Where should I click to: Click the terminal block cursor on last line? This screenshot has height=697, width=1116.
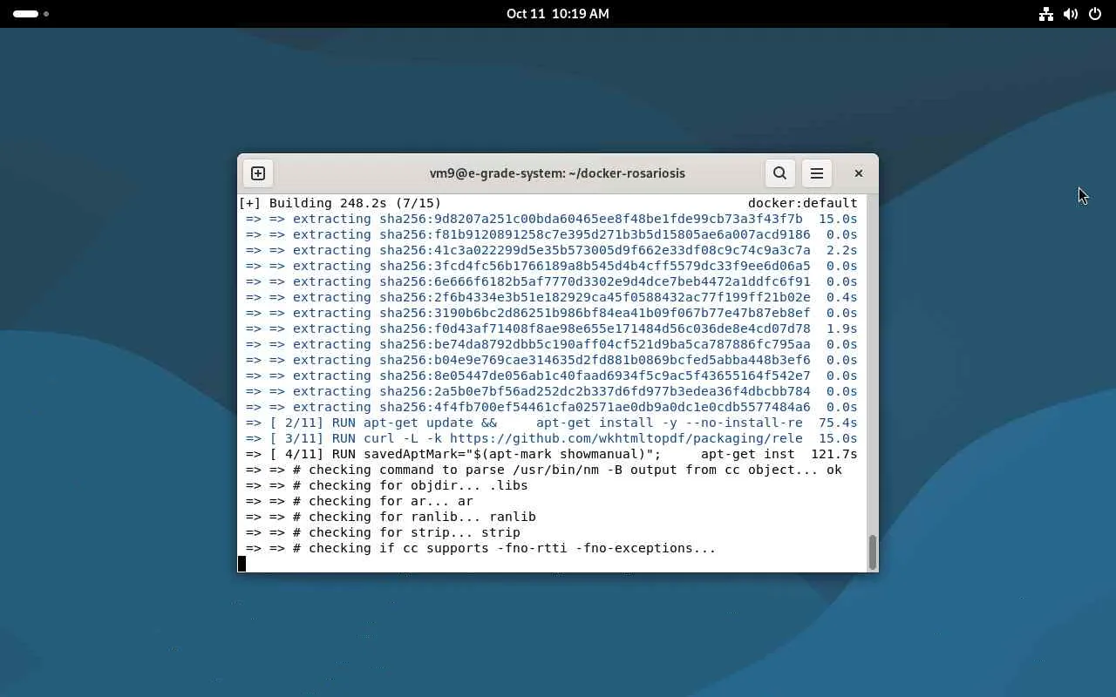tap(242, 564)
